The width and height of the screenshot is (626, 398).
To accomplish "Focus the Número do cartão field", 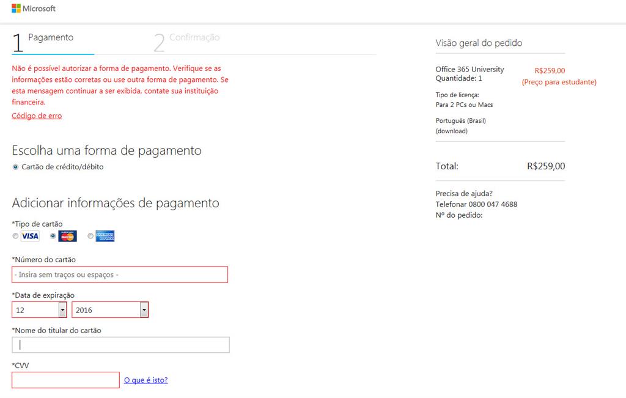I will (120, 275).
